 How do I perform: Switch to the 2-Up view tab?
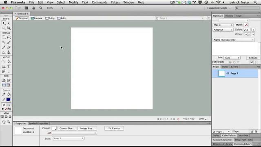[50, 18]
